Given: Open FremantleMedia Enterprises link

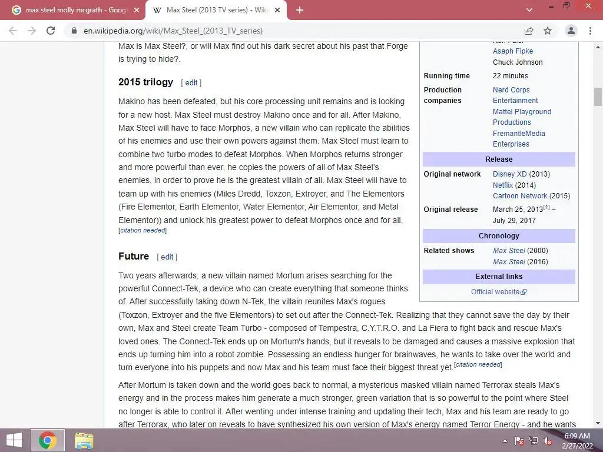Looking at the screenshot, I should (x=519, y=139).
